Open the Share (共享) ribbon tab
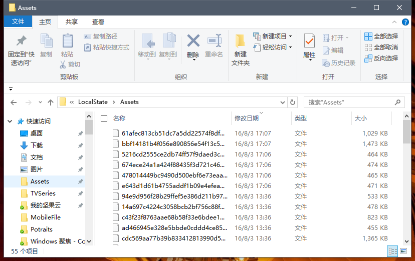Viewport: 415px width, 261px height. 72,21
